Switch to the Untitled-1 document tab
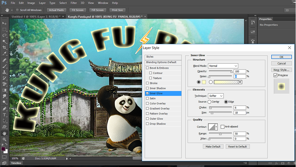This screenshot has height=167, width=296. tap(36, 17)
